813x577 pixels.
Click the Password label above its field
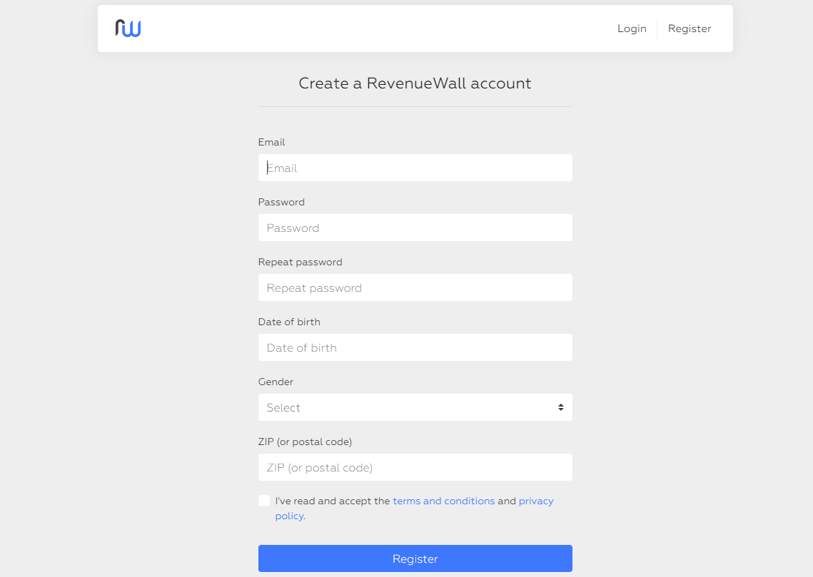pos(281,202)
